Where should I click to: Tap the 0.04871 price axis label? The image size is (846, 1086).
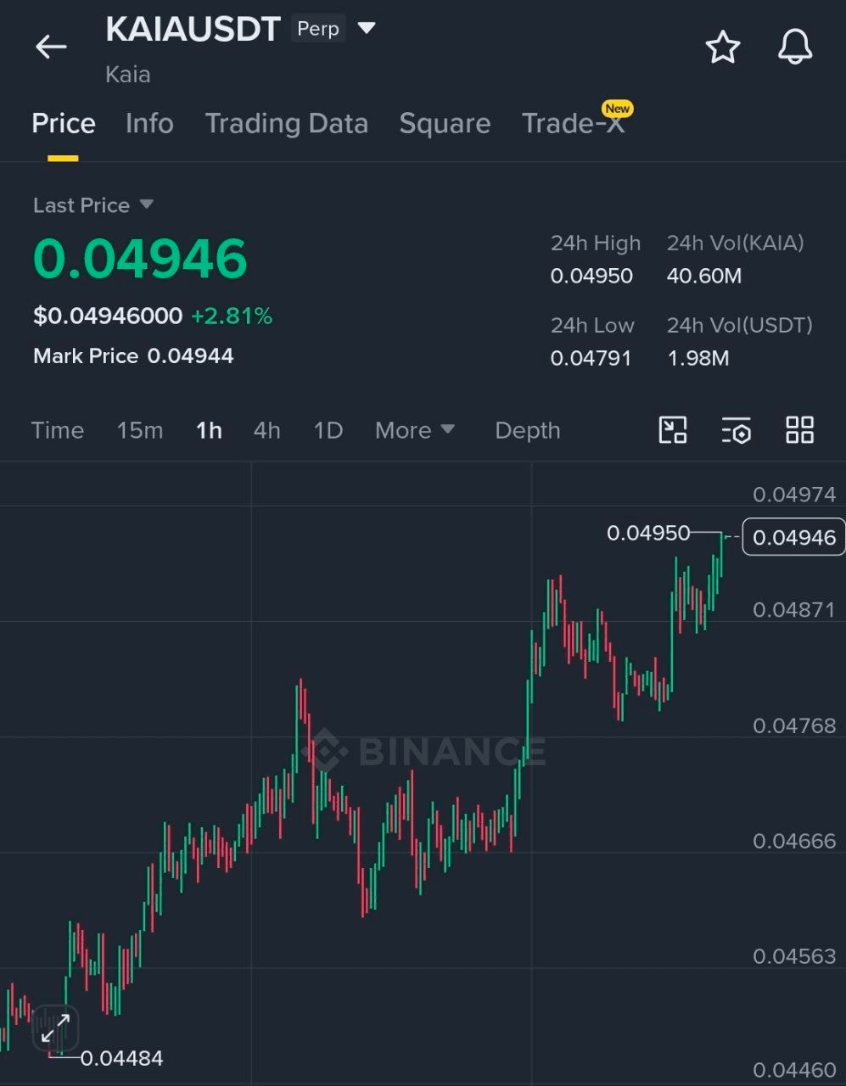[794, 609]
